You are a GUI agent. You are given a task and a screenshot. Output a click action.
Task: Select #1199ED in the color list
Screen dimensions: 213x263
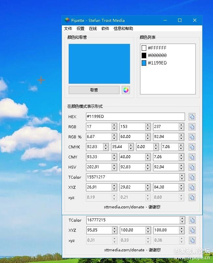[x=157, y=63]
